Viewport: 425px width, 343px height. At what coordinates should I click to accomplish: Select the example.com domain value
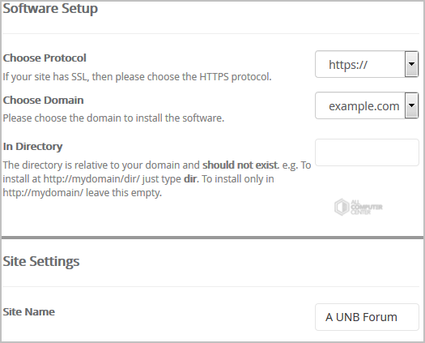click(363, 106)
